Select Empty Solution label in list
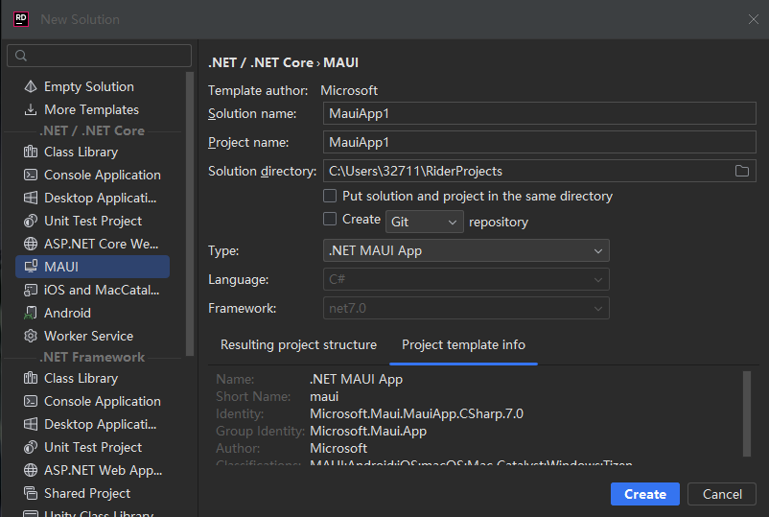 [x=89, y=86]
